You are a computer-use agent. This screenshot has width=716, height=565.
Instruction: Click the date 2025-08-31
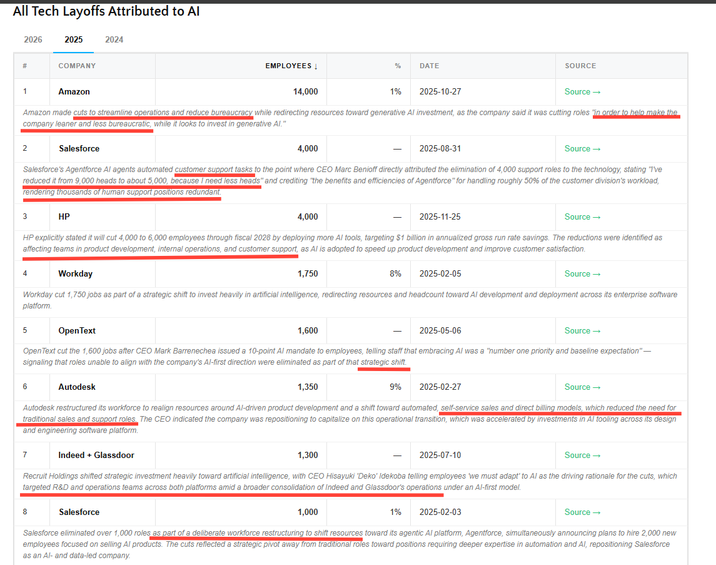[x=440, y=149]
